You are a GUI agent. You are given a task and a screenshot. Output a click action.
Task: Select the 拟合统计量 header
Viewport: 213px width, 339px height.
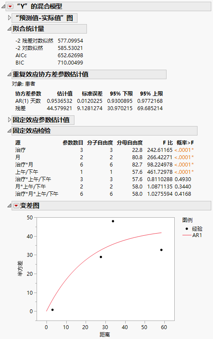(x=49, y=29)
